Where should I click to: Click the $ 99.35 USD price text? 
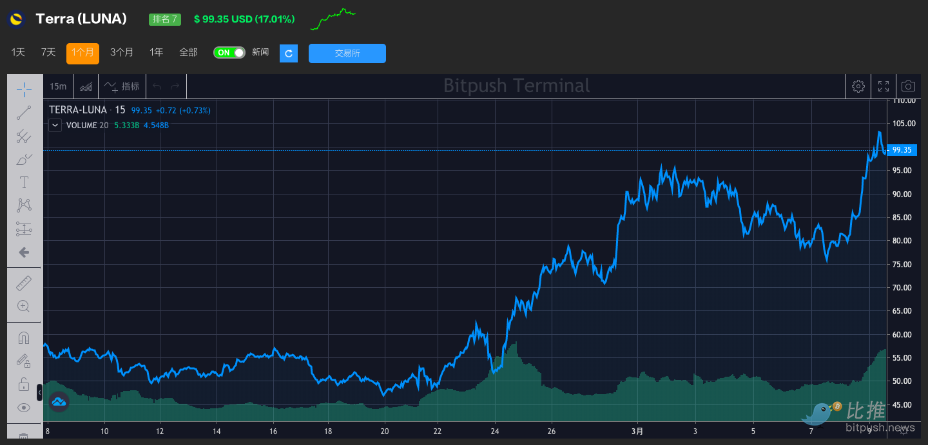pyautogui.click(x=244, y=19)
